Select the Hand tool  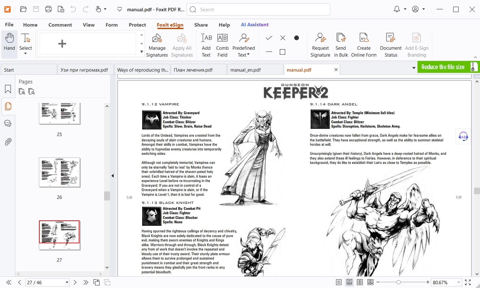pyautogui.click(x=9, y=45)
